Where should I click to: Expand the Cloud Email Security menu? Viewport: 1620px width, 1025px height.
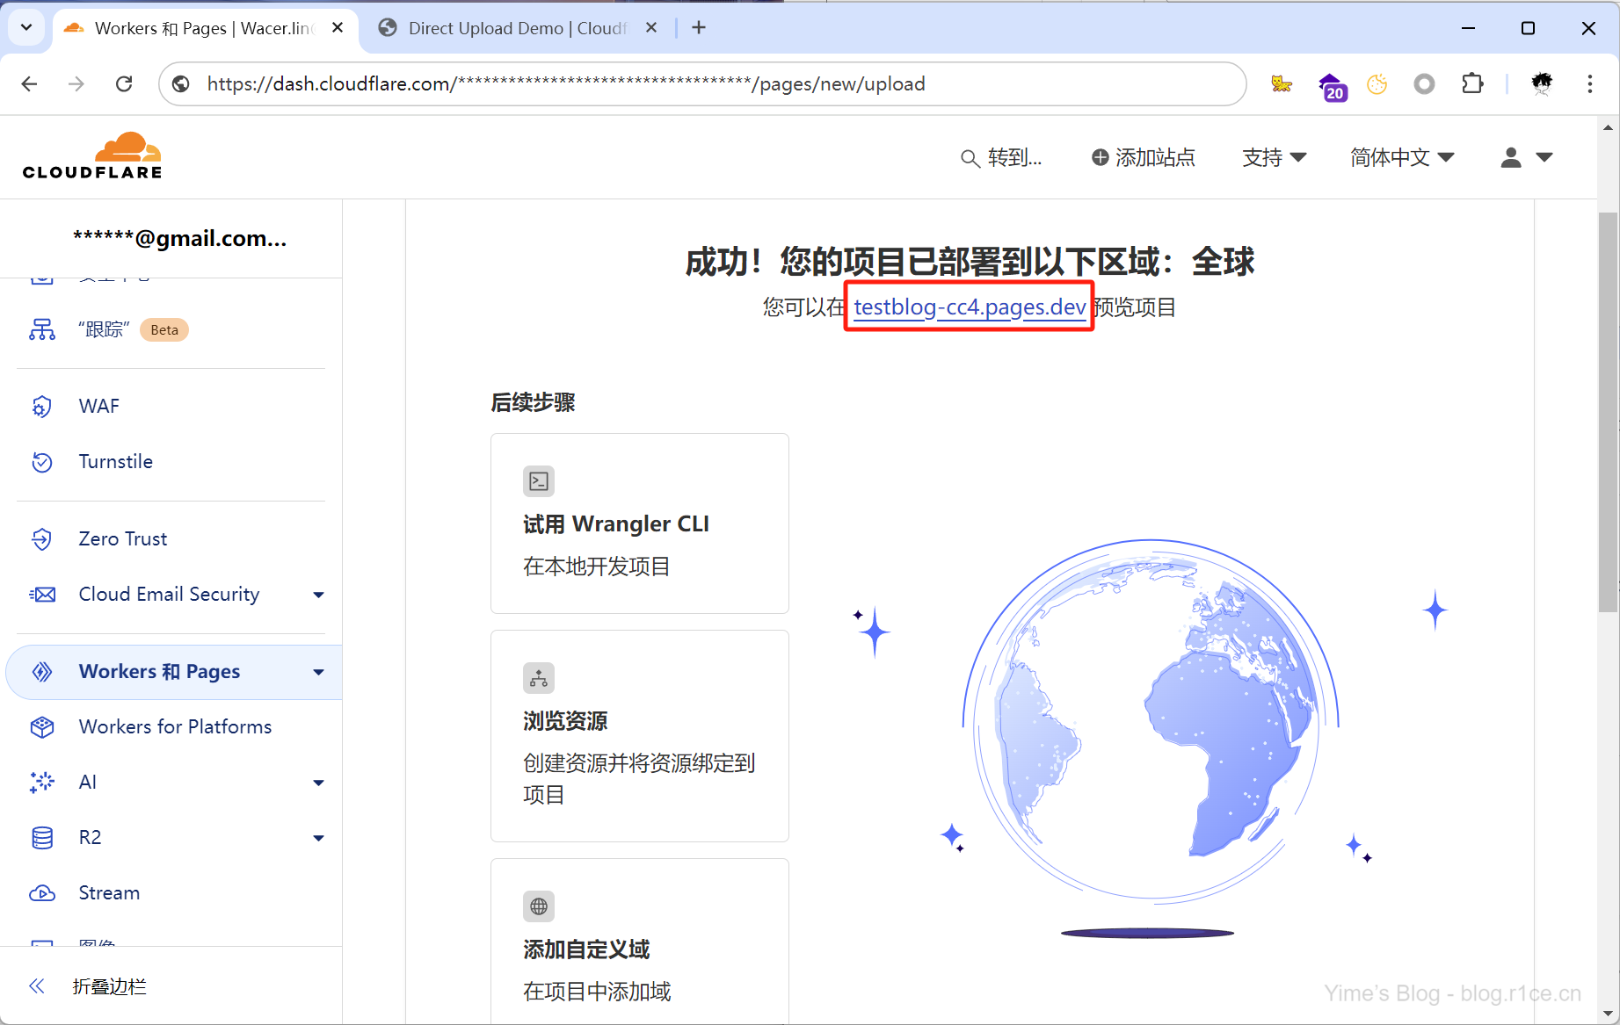click(x=318, y=595)
